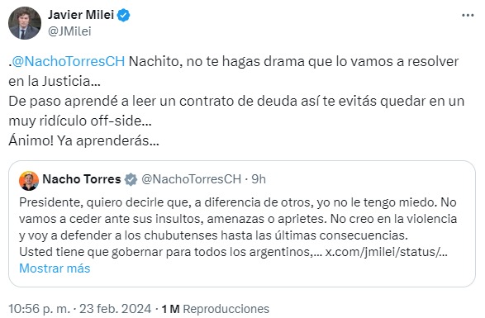Click the gray verified badge next to Nacho Torres
485x318 pixels.
131,179
